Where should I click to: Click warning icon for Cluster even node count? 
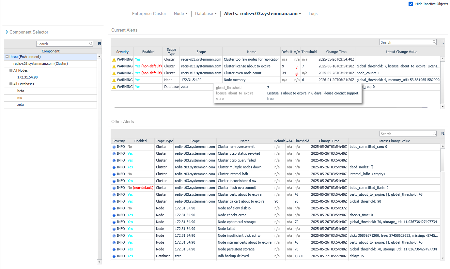[114, 73]
